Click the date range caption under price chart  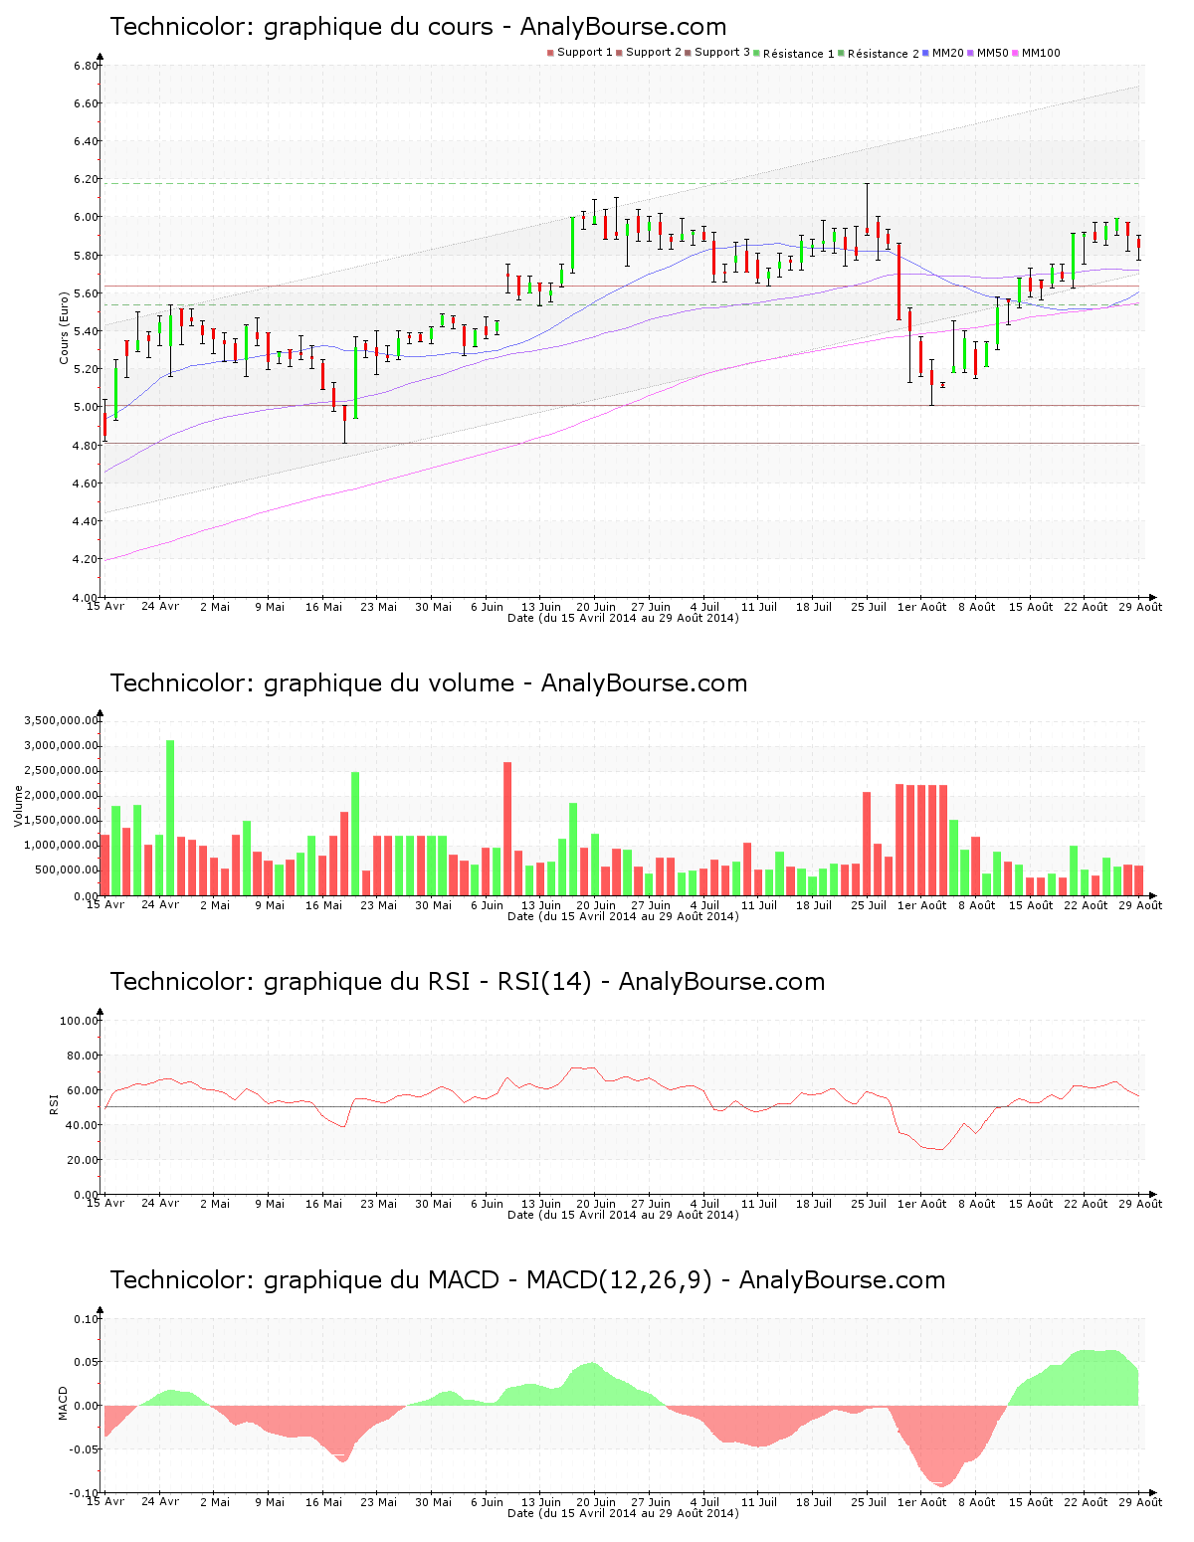[623, 618]
